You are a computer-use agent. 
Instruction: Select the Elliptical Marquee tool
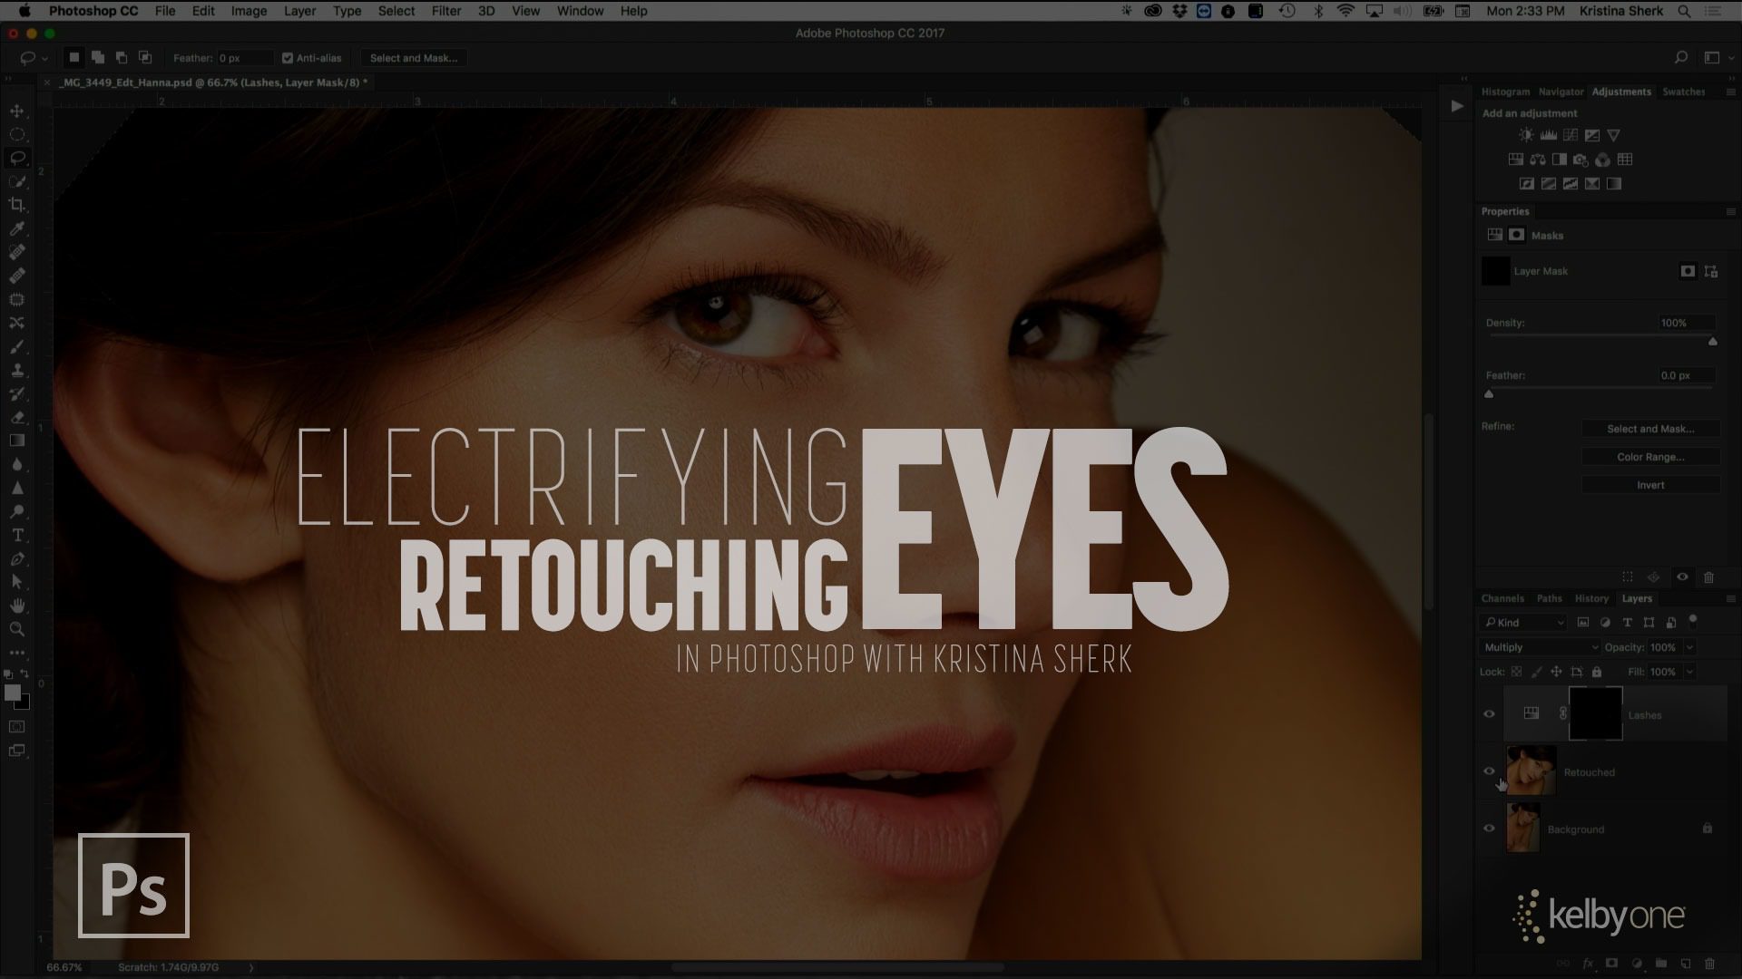point(17,134)
